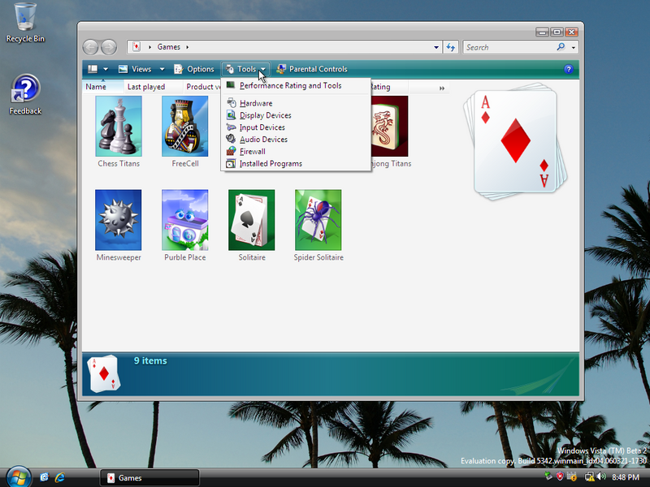Screen dimensions: 650x487
Task: Expand the arrow before Games breadcrumb
Action: coord(149,47)
